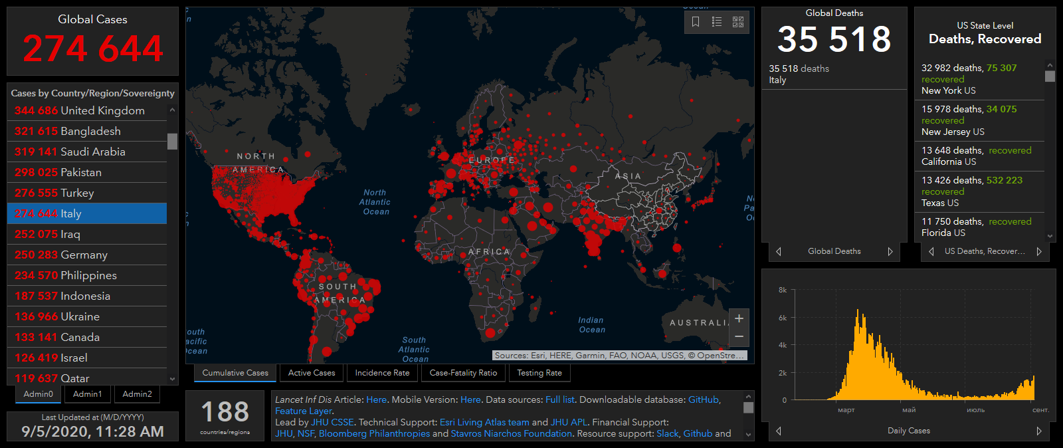Zoom in on the map
This screenshot has height=448, width=1063.
click(739, 318)
